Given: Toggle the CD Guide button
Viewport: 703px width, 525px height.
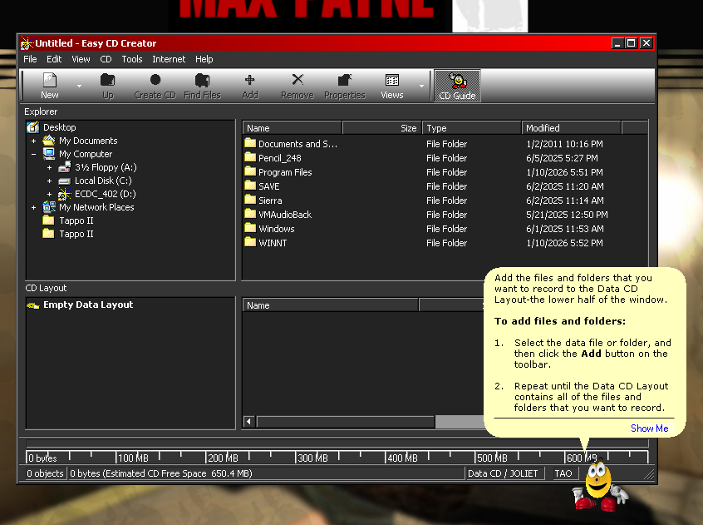Looking at the screenshot, I should tap(457, 85).
